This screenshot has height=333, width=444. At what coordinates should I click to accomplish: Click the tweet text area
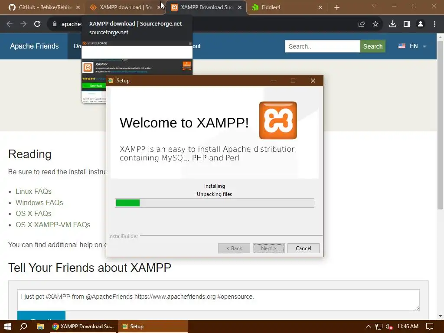(x=219, y=300)
